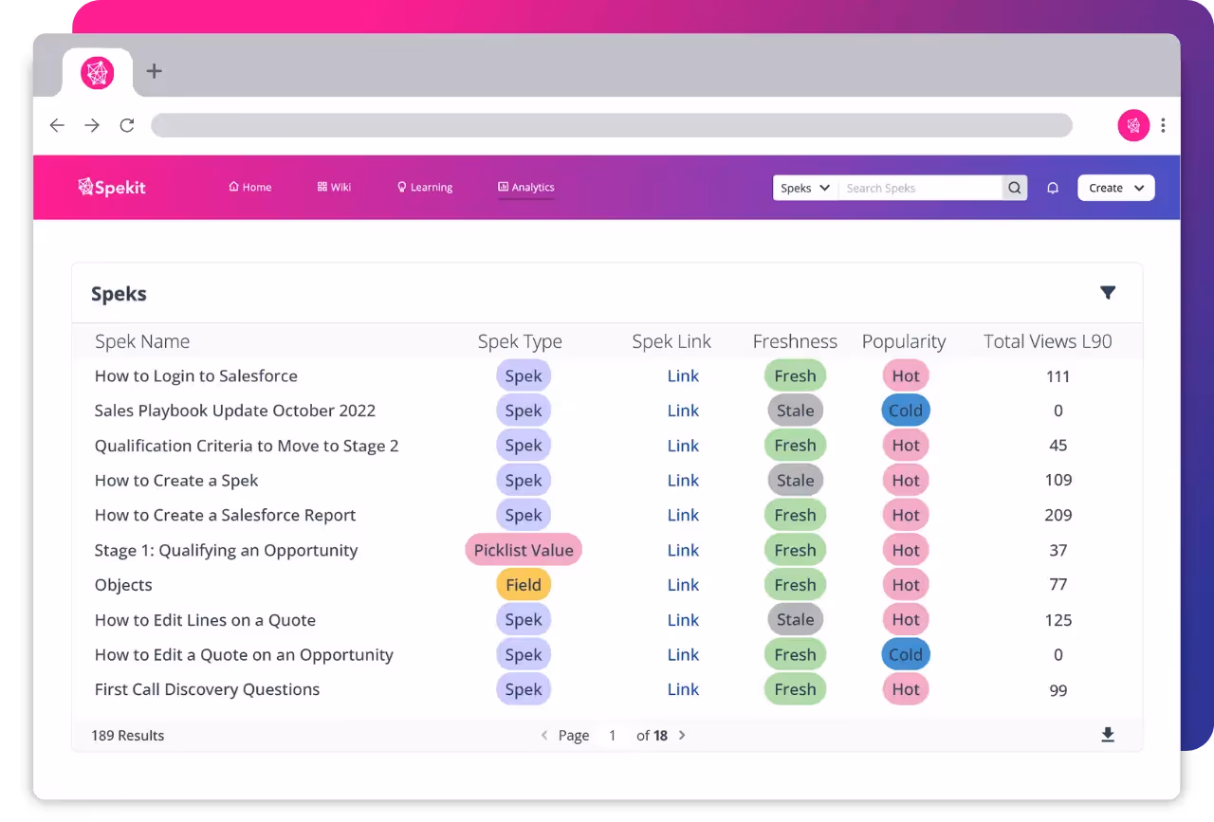The image size is (1214, 822).
Task: Open a new browser tab
Action: (155, 70)
